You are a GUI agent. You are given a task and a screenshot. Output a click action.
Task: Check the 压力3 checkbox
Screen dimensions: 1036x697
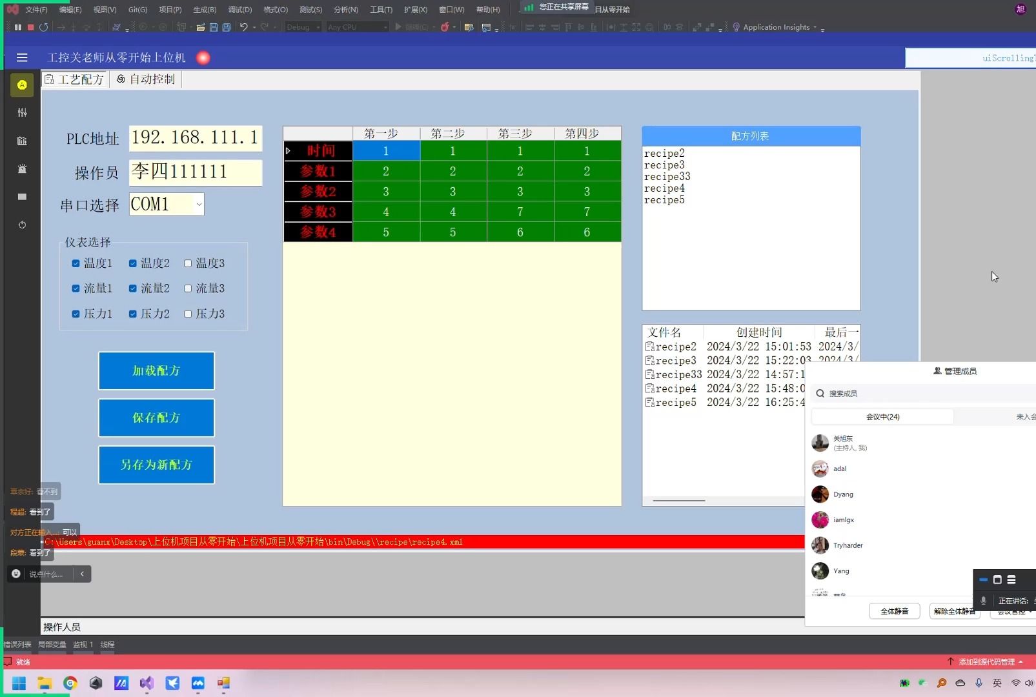pos(188,314)
